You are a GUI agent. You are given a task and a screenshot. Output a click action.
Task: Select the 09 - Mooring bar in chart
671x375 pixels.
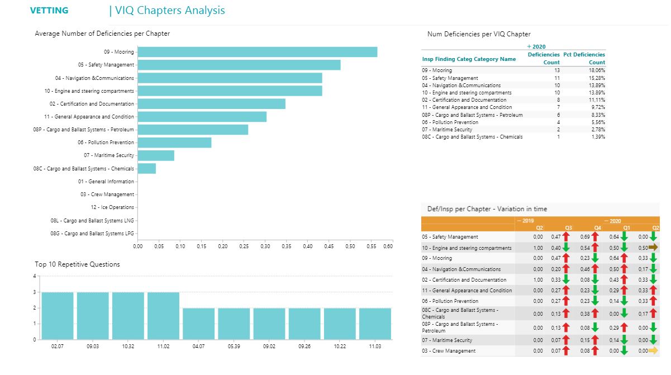[257, 52]
